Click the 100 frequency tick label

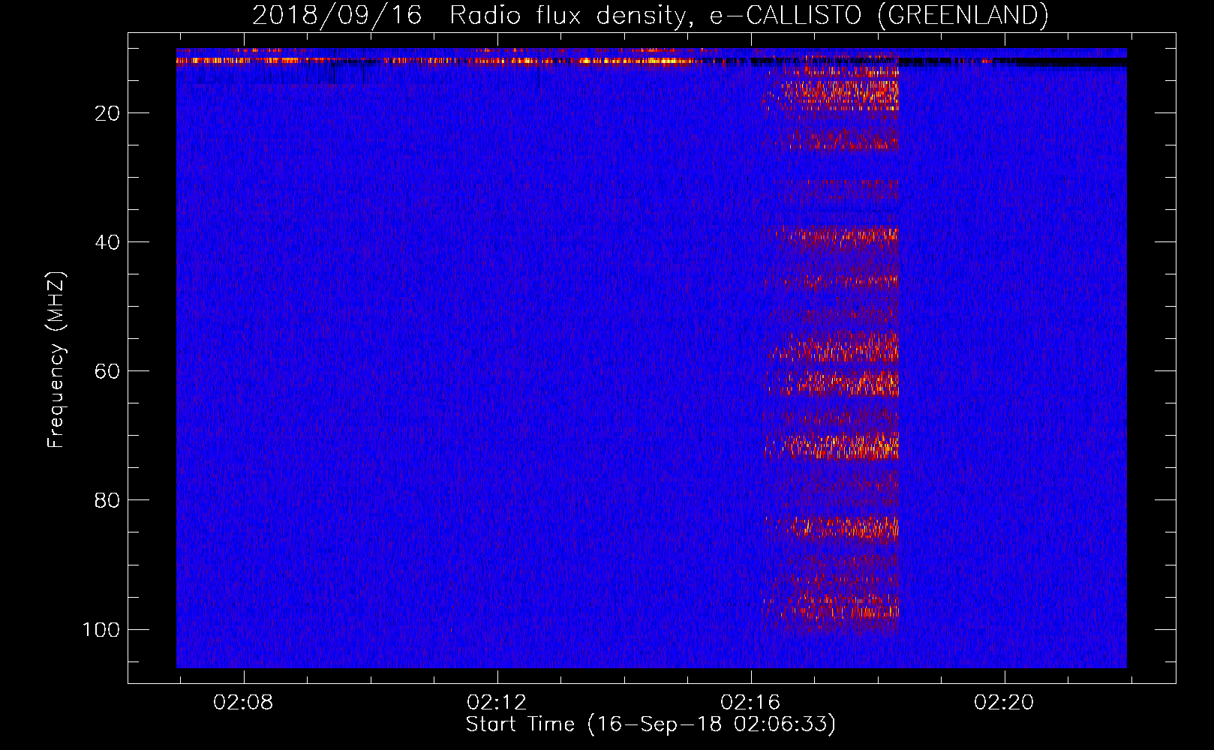coord(101,629)
